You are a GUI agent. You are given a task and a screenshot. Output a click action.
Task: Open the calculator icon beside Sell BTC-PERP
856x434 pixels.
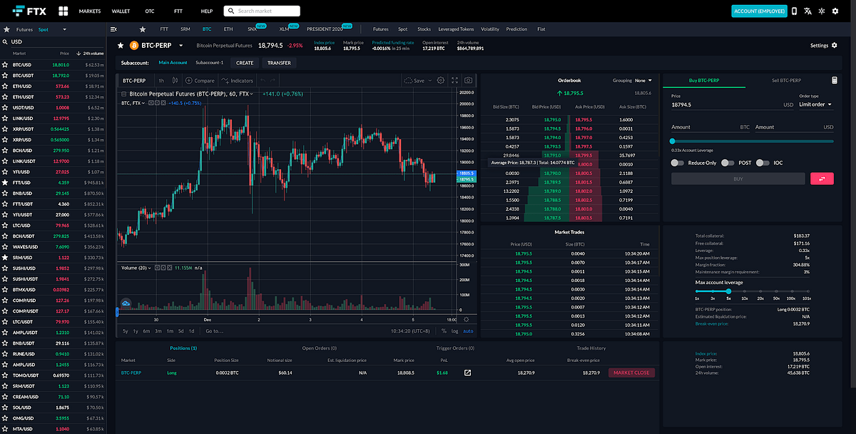point(835,80)
